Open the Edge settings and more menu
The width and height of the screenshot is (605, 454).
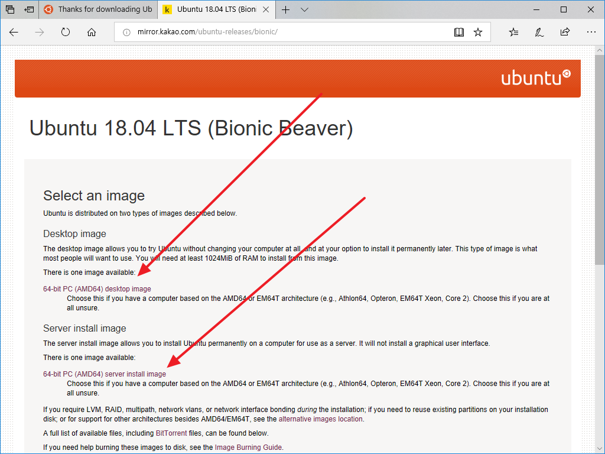591,32
